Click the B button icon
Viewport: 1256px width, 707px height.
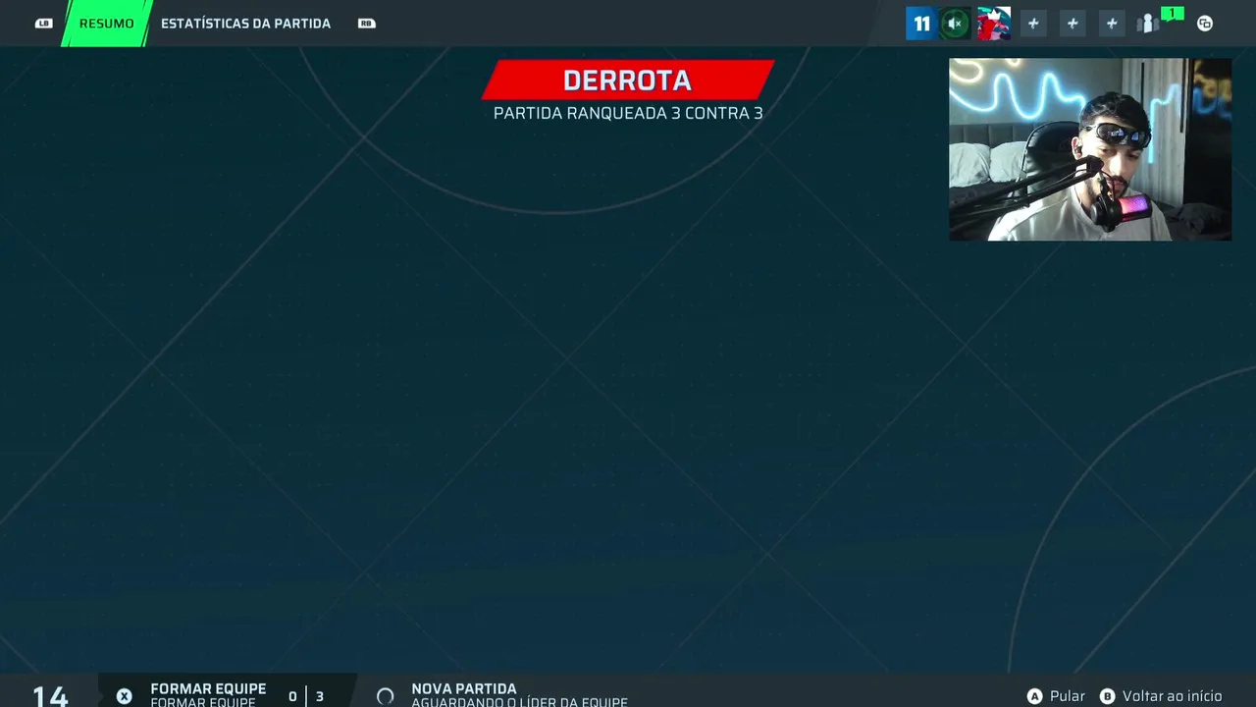pyautogui.click(x=1107, y=696)
